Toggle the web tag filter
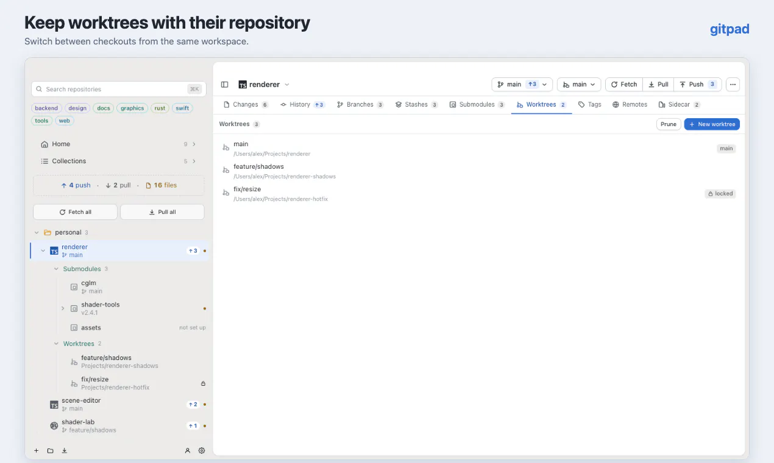This screenshot has width=774, height=463. tap(65, 121)
